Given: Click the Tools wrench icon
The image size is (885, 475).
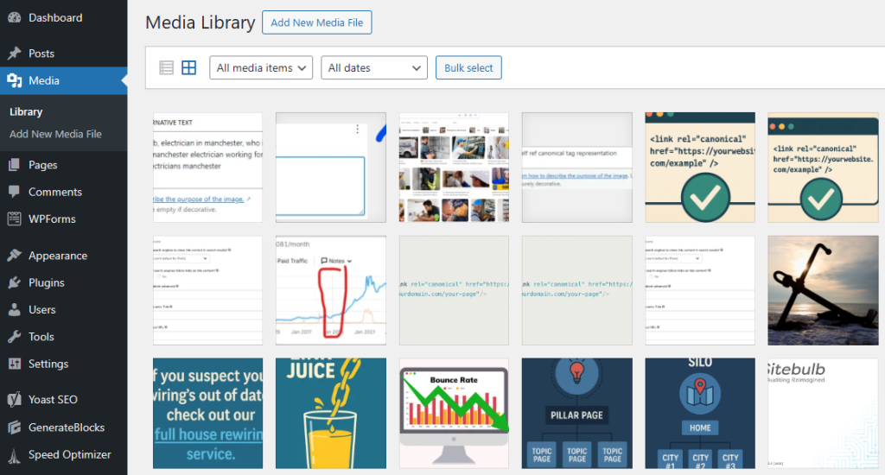Looking at the screenshot, I should tap(14, 337).
